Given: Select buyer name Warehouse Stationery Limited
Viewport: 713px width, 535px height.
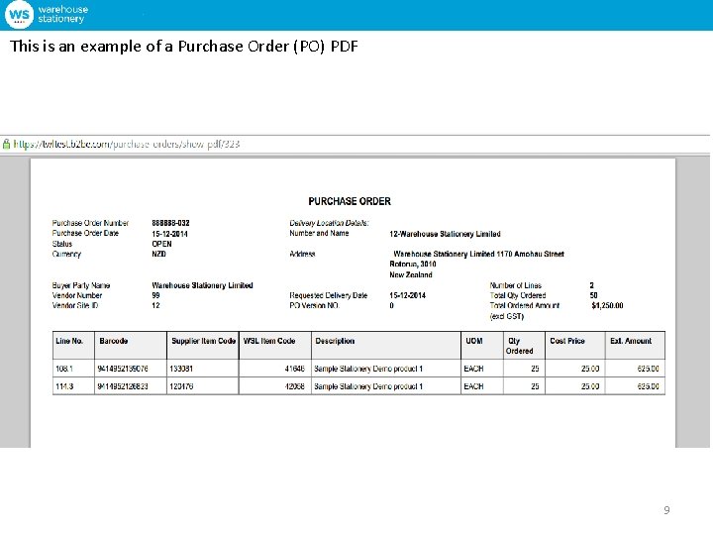Looking at the screenshot, I should click(x=202, y=285).
